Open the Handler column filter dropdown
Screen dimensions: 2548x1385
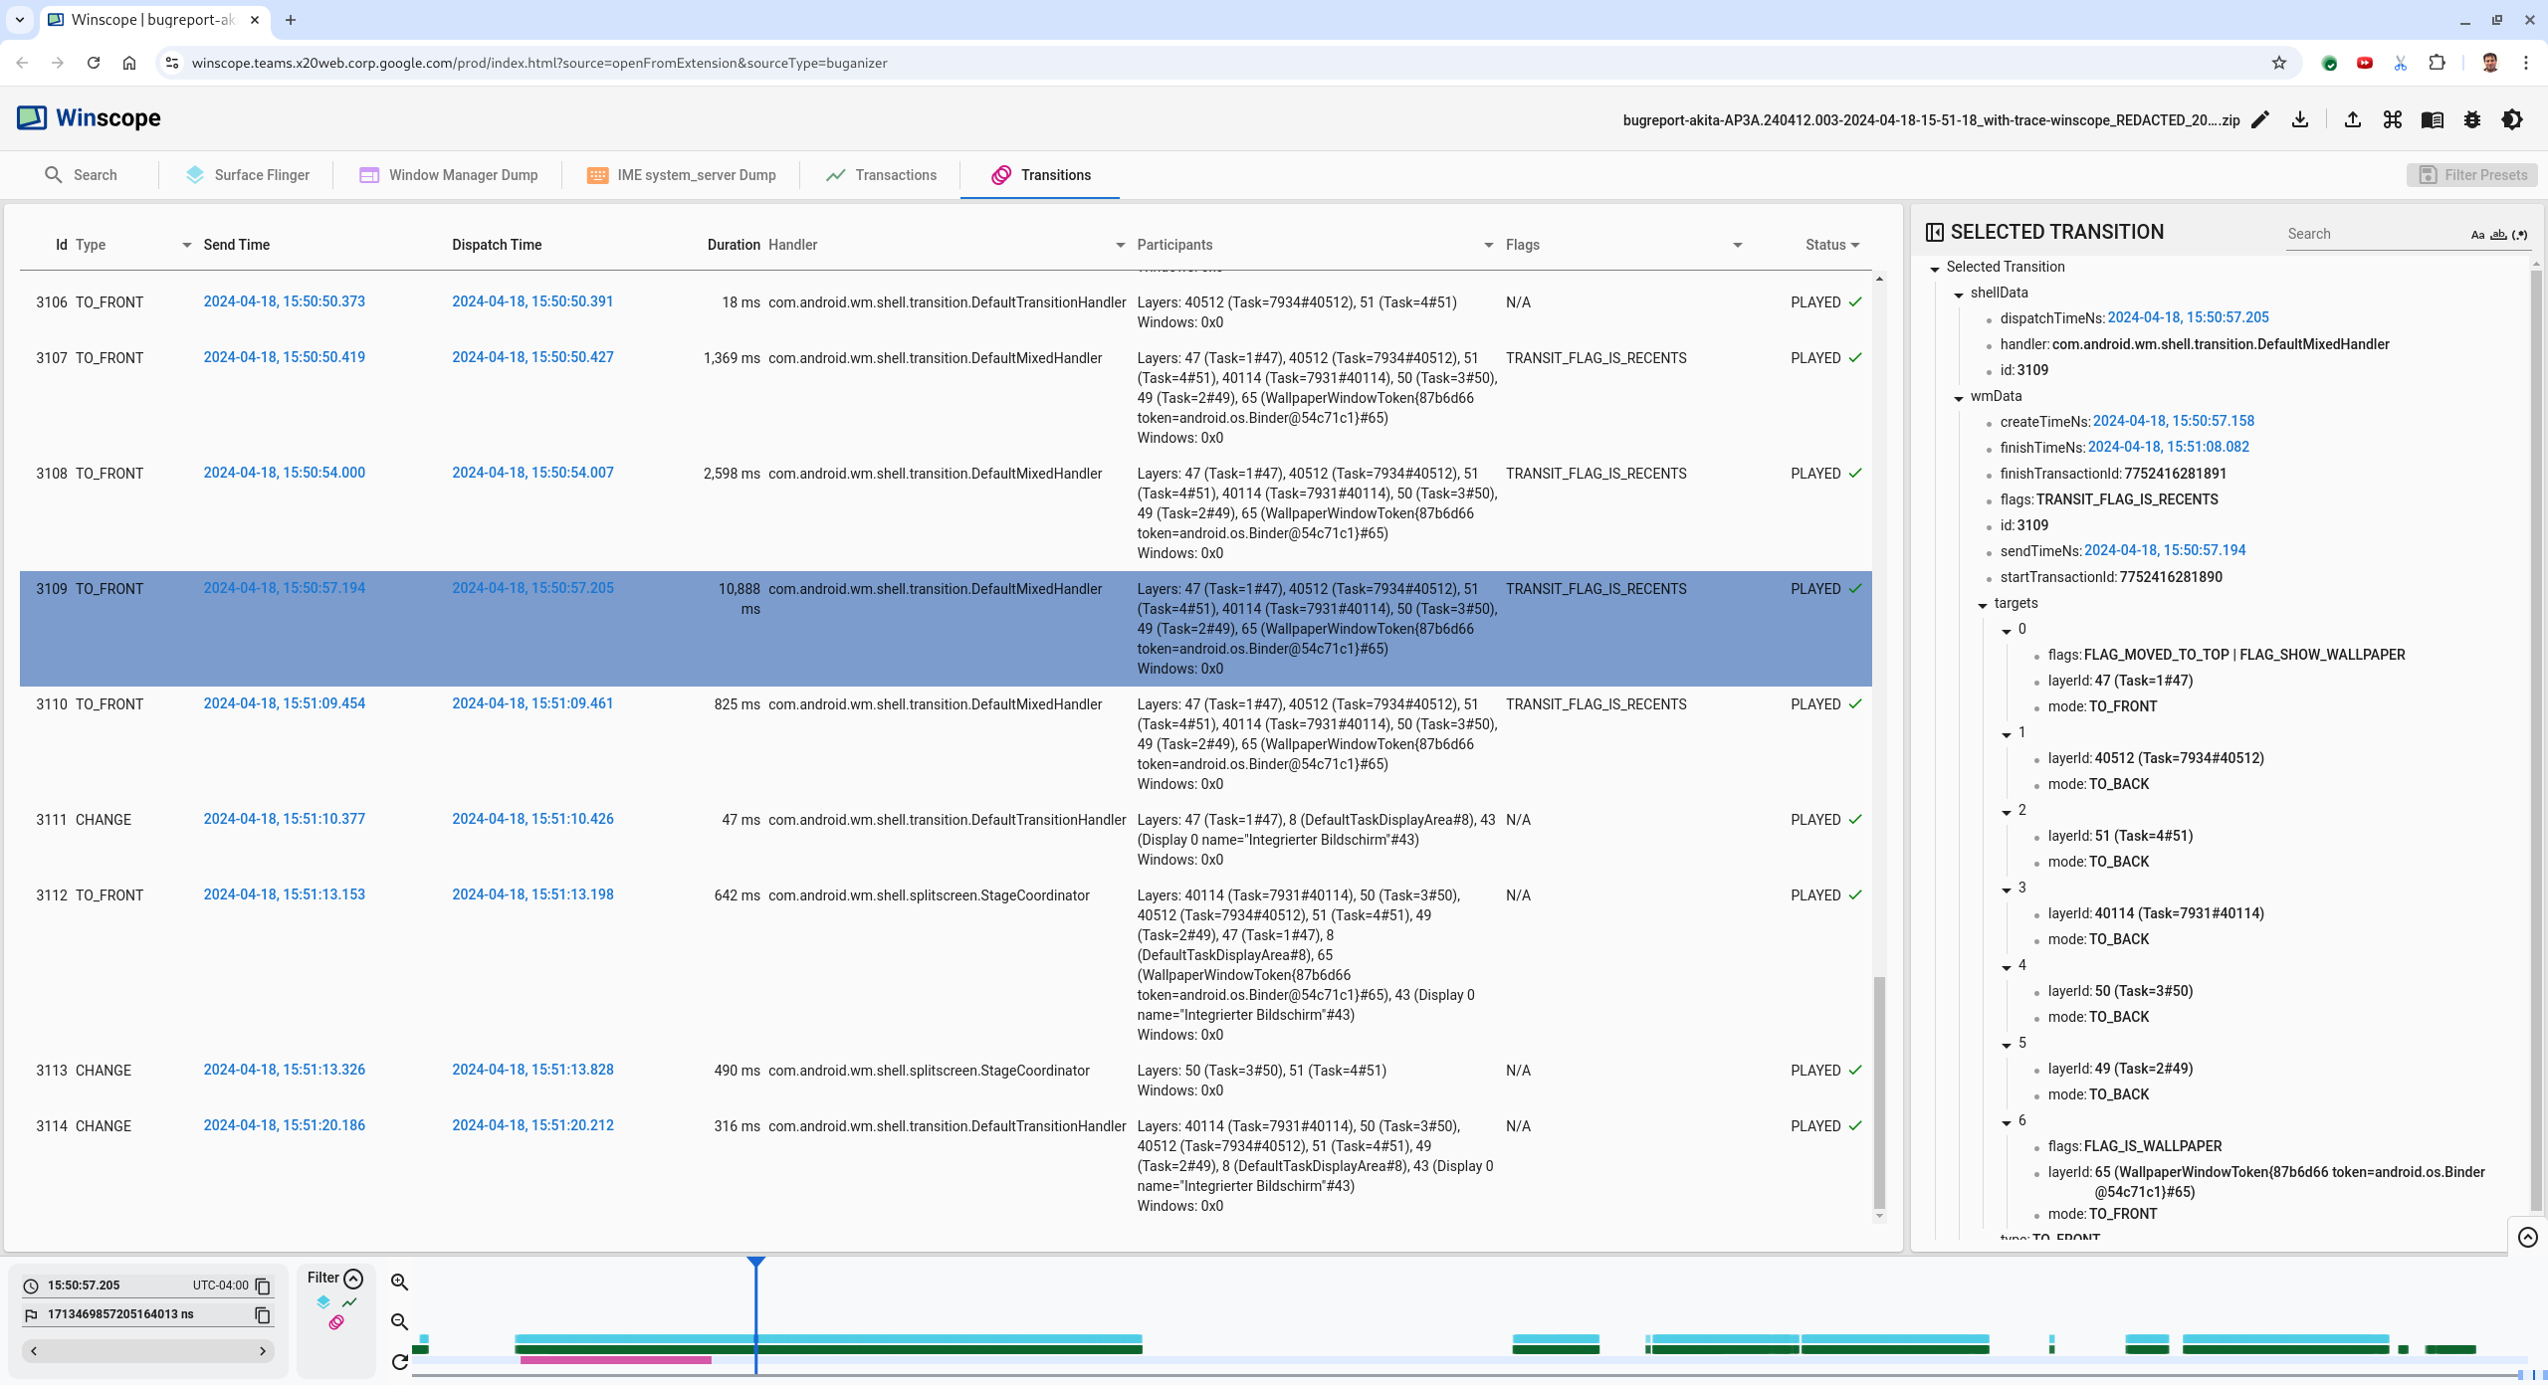pyautogui.click(x=1120, y=245)
